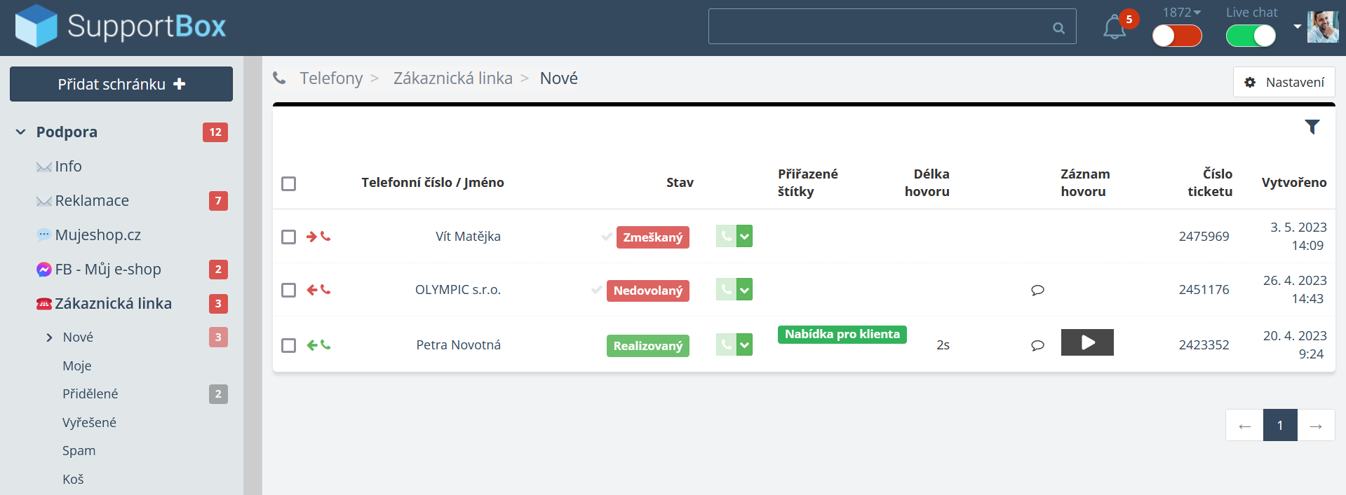
Task: Check the Vít Matějka row checkbox
Action: [x=288, y=237]
